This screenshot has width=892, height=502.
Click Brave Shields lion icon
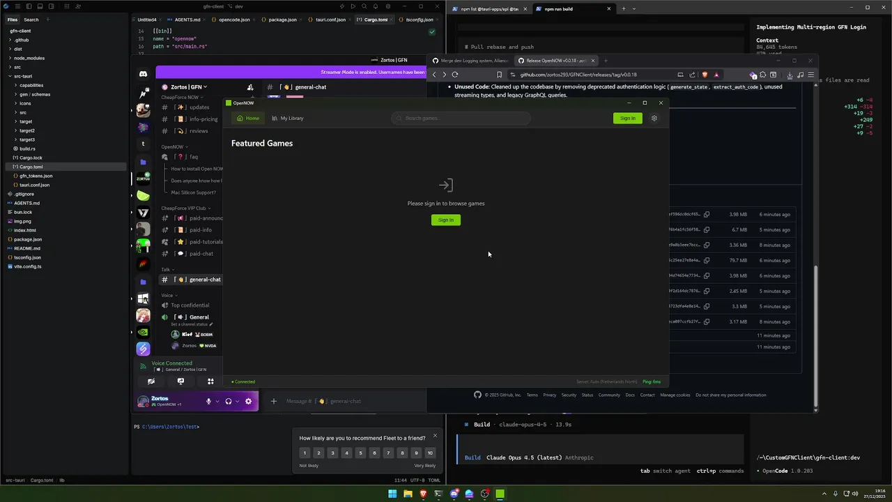[705, 75]
